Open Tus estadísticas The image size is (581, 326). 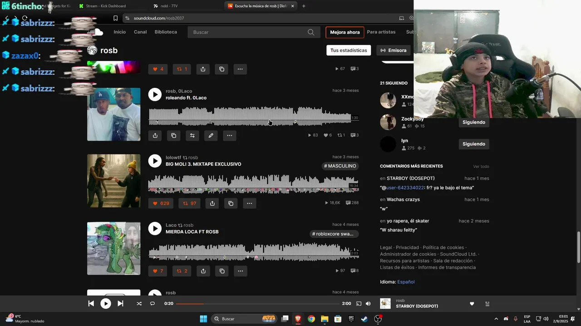click(349, 50)
